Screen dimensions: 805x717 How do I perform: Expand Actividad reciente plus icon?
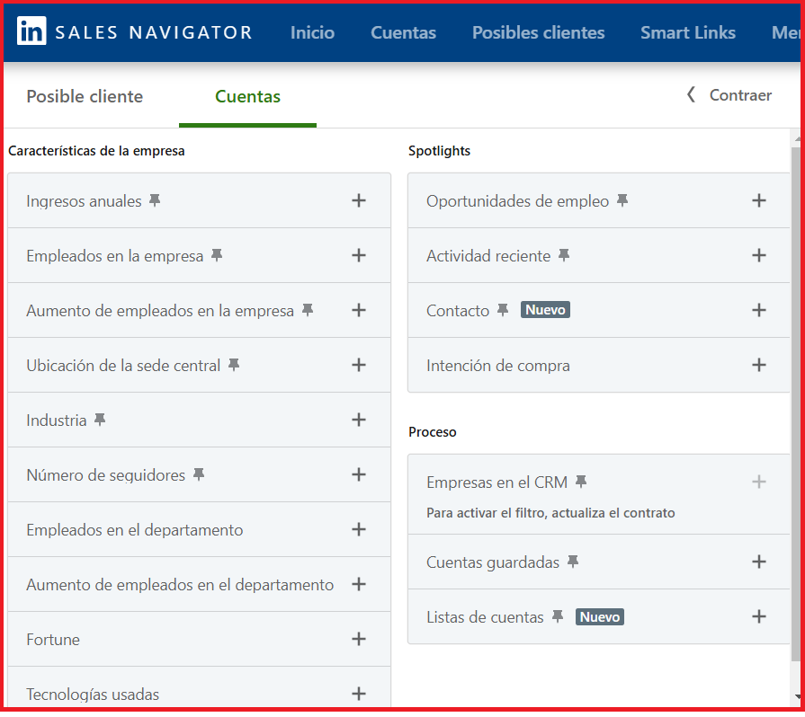(759, 255)
